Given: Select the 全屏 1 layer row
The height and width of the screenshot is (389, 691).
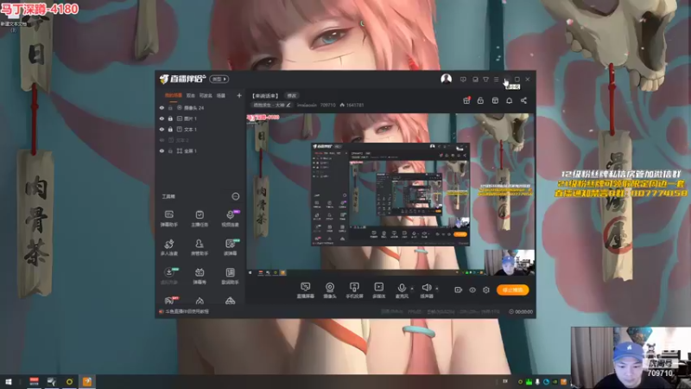Looking at the screenshot, I should click(x=200, y=150).
